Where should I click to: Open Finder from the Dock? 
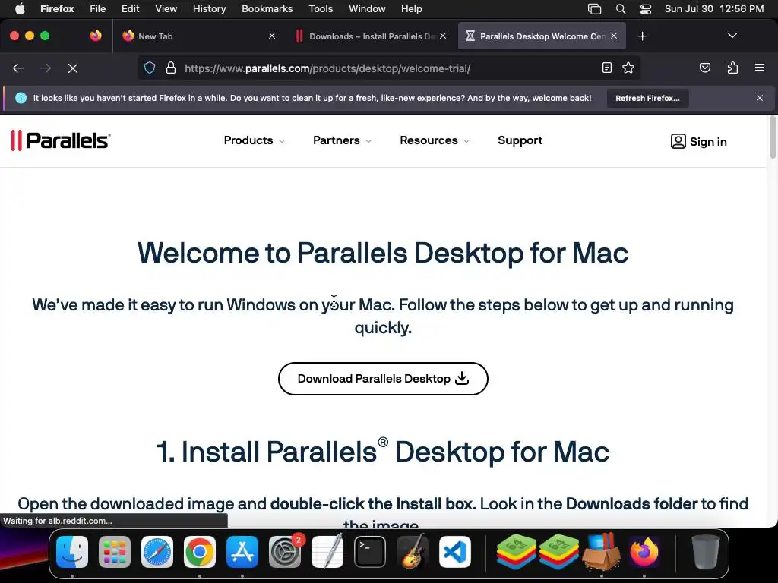pos(72,552)
